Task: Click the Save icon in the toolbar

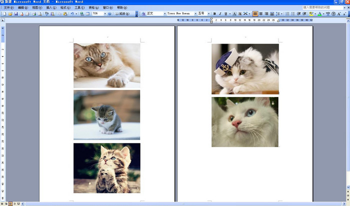Action: coord(15,14)
